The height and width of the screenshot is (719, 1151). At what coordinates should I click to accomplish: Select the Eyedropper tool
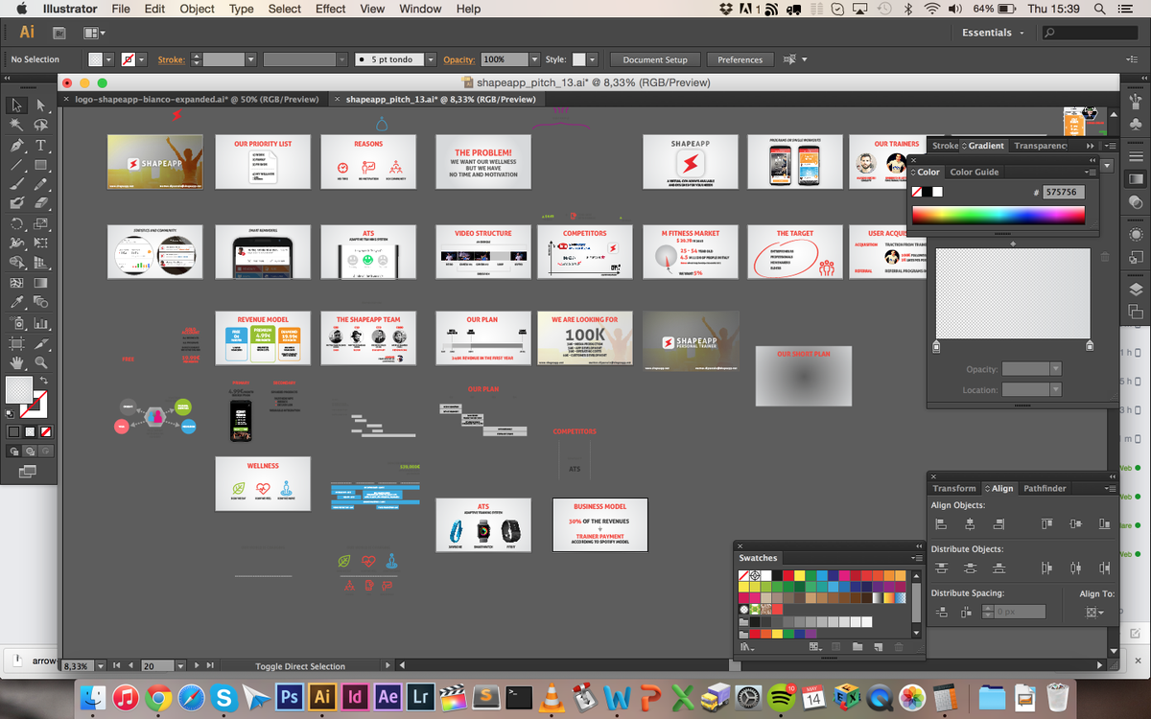click(16, 303)
